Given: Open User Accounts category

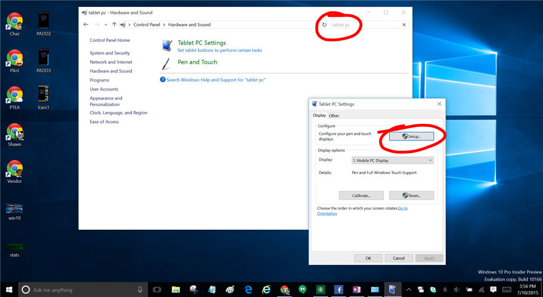Looking at the screenshot, I should click(104, 89).
